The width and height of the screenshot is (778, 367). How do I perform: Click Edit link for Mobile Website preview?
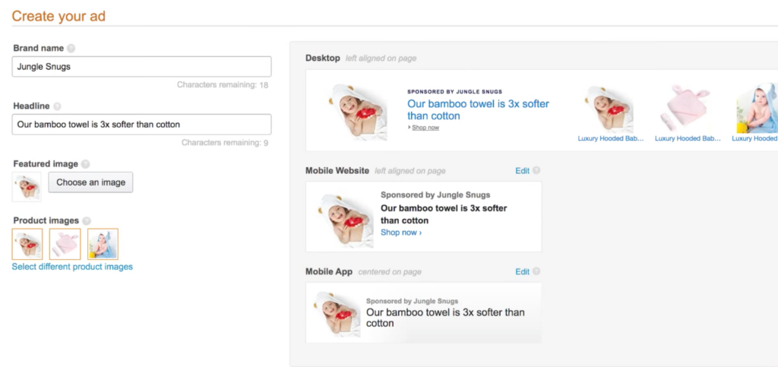[522, 171]
